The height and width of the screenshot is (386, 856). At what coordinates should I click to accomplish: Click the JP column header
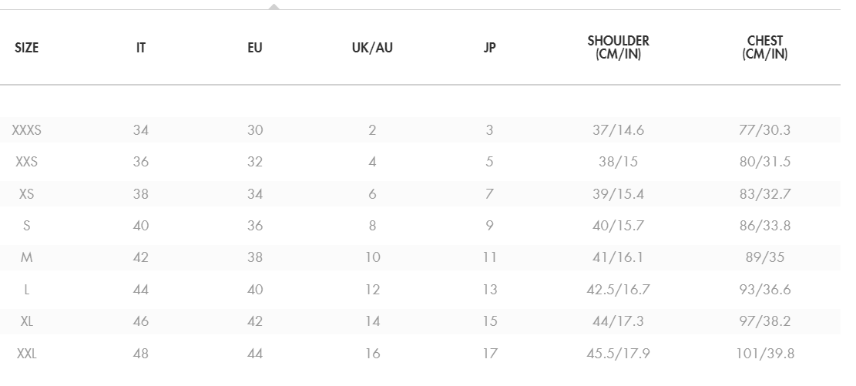(x=489, y=48)
